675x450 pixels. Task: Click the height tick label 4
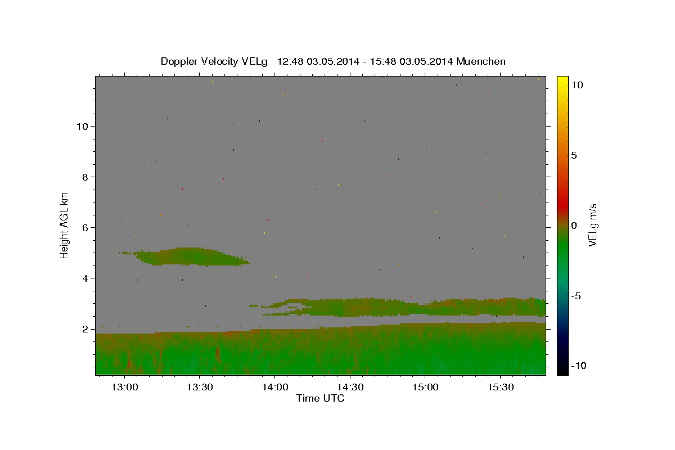(85, 278)
